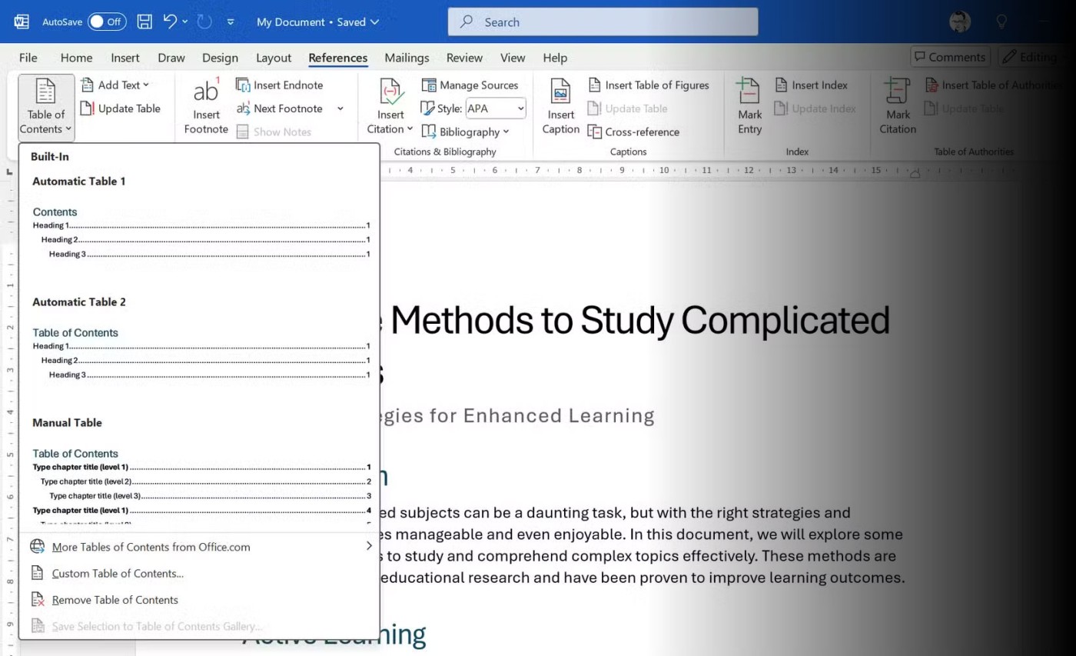Toggle the AutoSave switch
Screen dimensions: 1076x656
coord(106,22)
